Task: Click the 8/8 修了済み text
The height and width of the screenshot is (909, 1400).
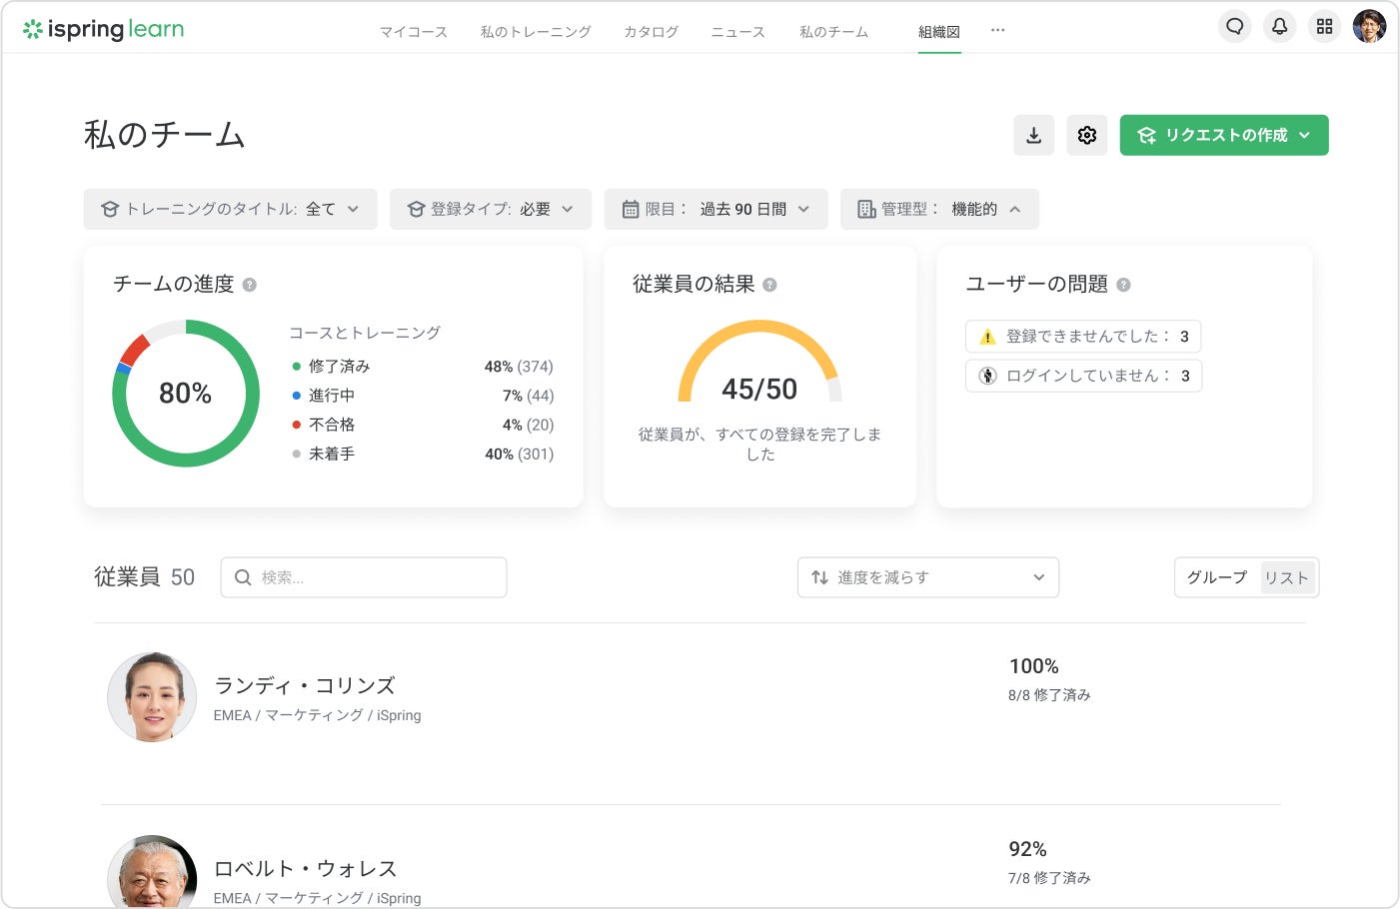Action: click(x=1049, y=695)
